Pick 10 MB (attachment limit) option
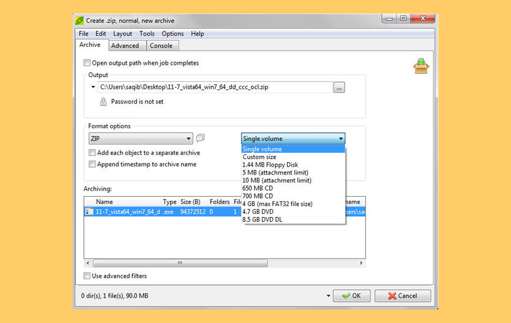511x323 pixels. (293, 181)
